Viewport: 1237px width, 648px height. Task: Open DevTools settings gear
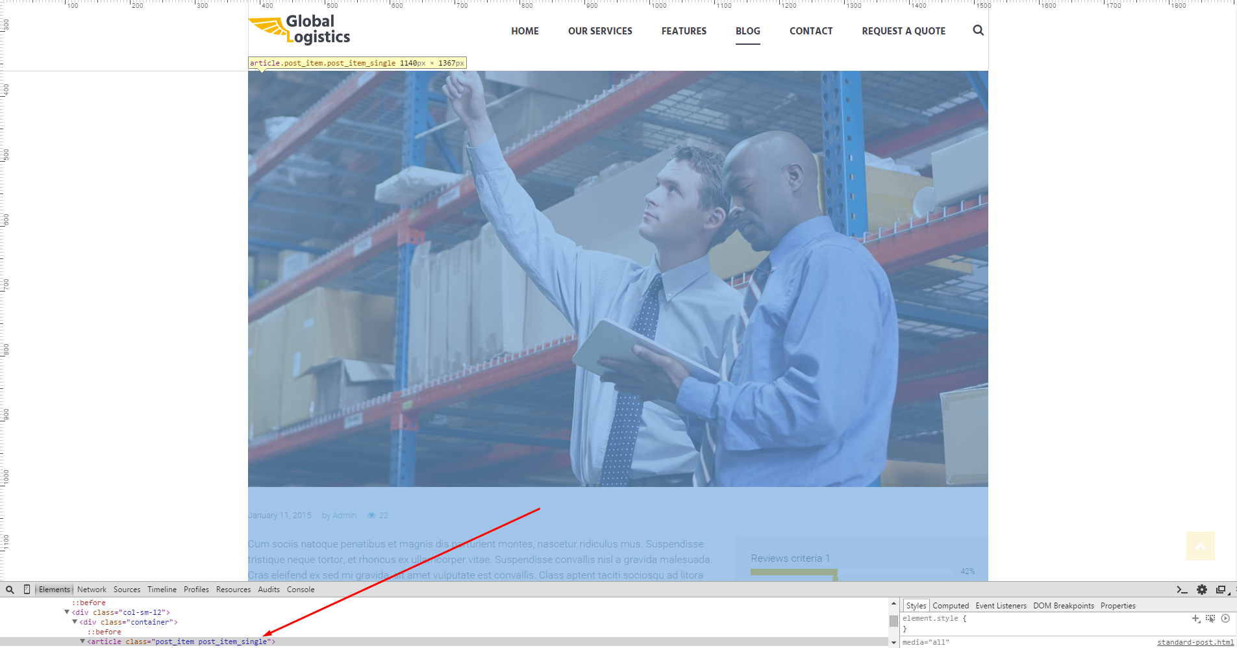pyautogui.click(x=1202, y=590)
